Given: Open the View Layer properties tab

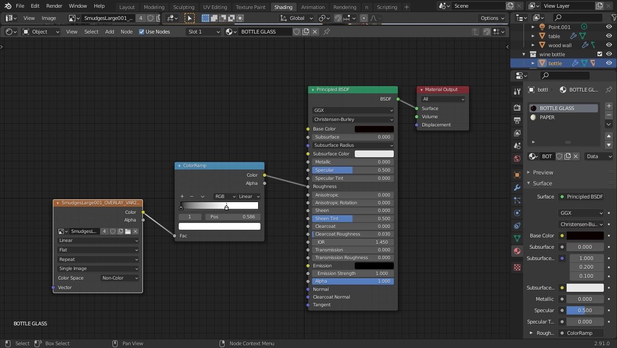Looking at the screenshot, I should (x=517, y=133).
